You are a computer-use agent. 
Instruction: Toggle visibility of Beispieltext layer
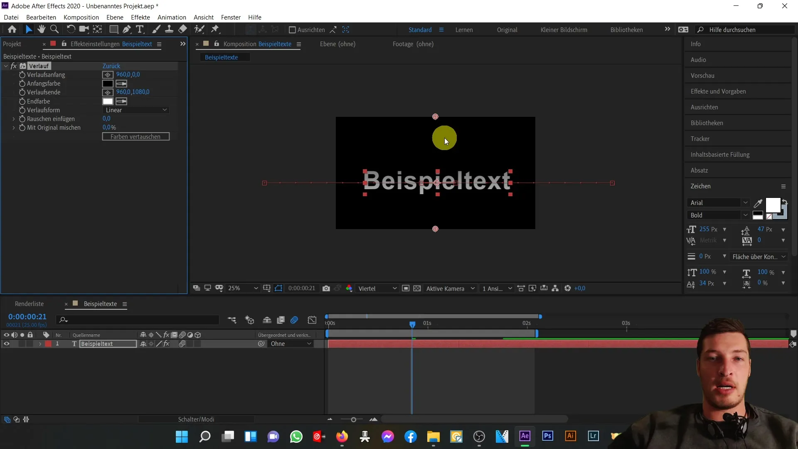point(6,344)
